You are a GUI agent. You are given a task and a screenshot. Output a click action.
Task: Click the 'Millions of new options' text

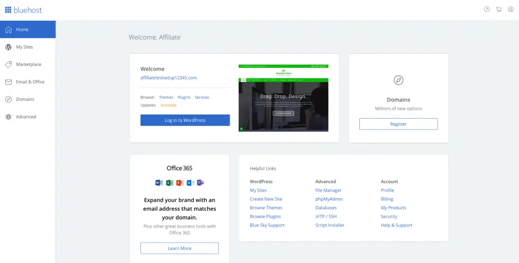[398, 108]
